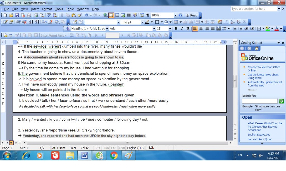Open the Styles and Formatting pane icon
Screen dimensions: 286x171
(x=68, y=29)
